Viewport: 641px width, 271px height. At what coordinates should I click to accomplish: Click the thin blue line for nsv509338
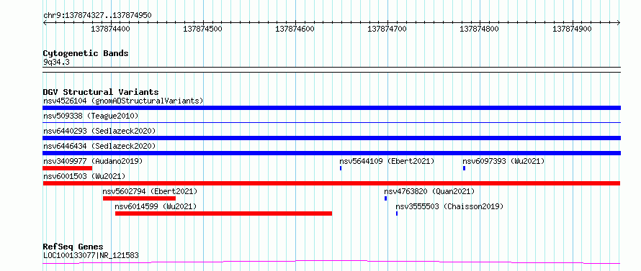[x=331, y=122]
